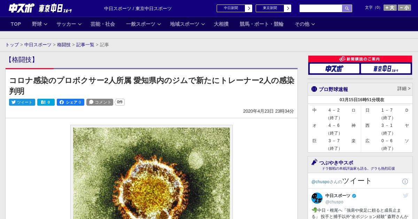Screen dimensions: 418x219
Task: Open the 大相撲 section
Action: click(x=221, y=24)
